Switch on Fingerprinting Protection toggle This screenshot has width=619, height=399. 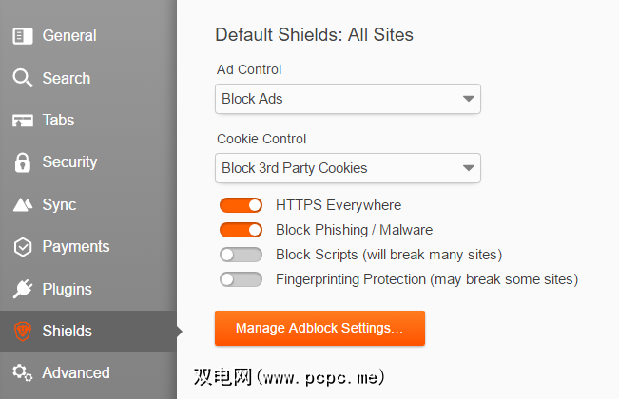pos(241,279)
